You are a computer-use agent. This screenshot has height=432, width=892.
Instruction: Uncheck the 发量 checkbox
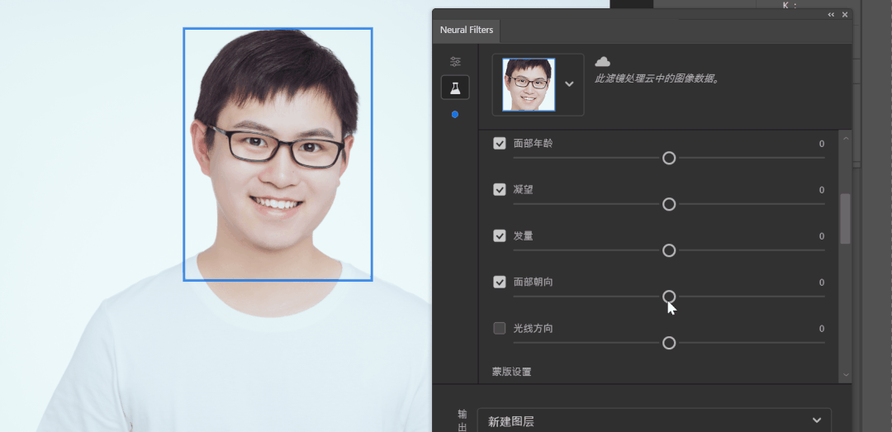[500, 235]
